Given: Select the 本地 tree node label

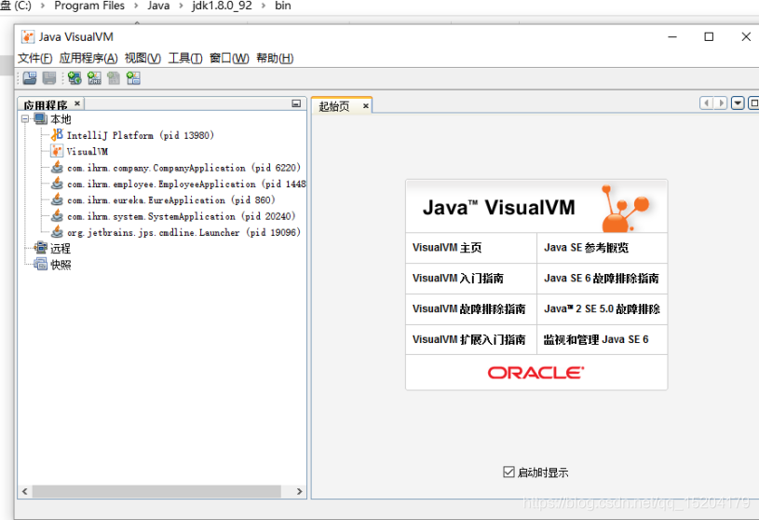Looking at the screenshot, I should point(61,119).
